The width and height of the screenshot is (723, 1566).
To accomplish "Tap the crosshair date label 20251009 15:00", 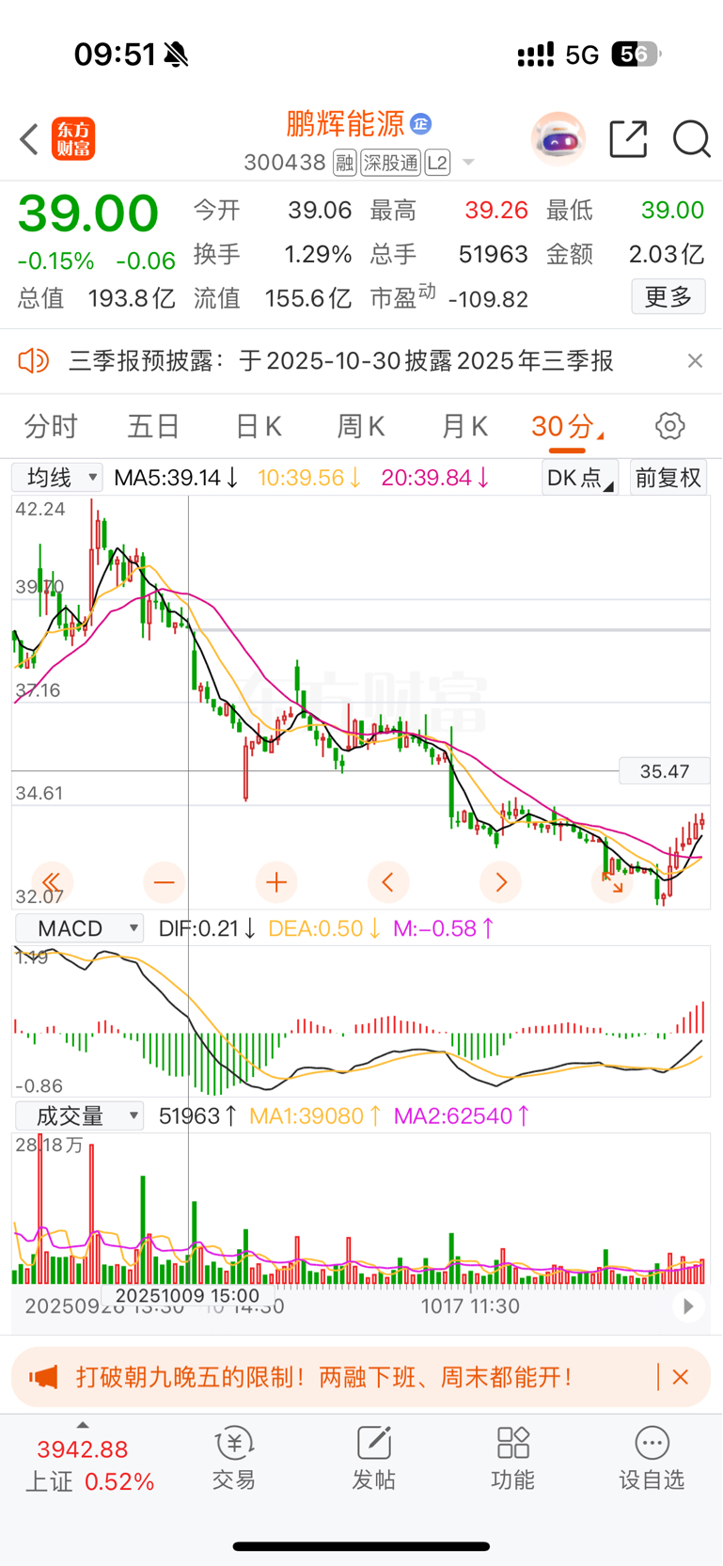I will [187, 1295].
